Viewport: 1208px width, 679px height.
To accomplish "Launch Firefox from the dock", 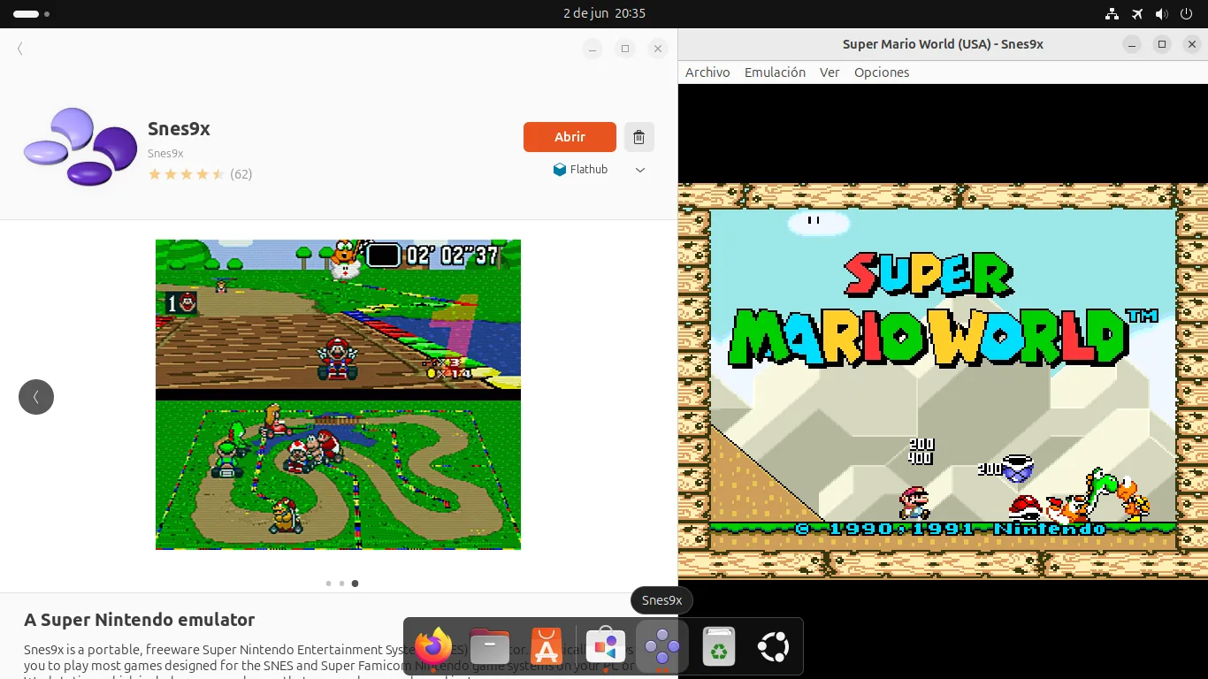I will (x=433, y=647).
